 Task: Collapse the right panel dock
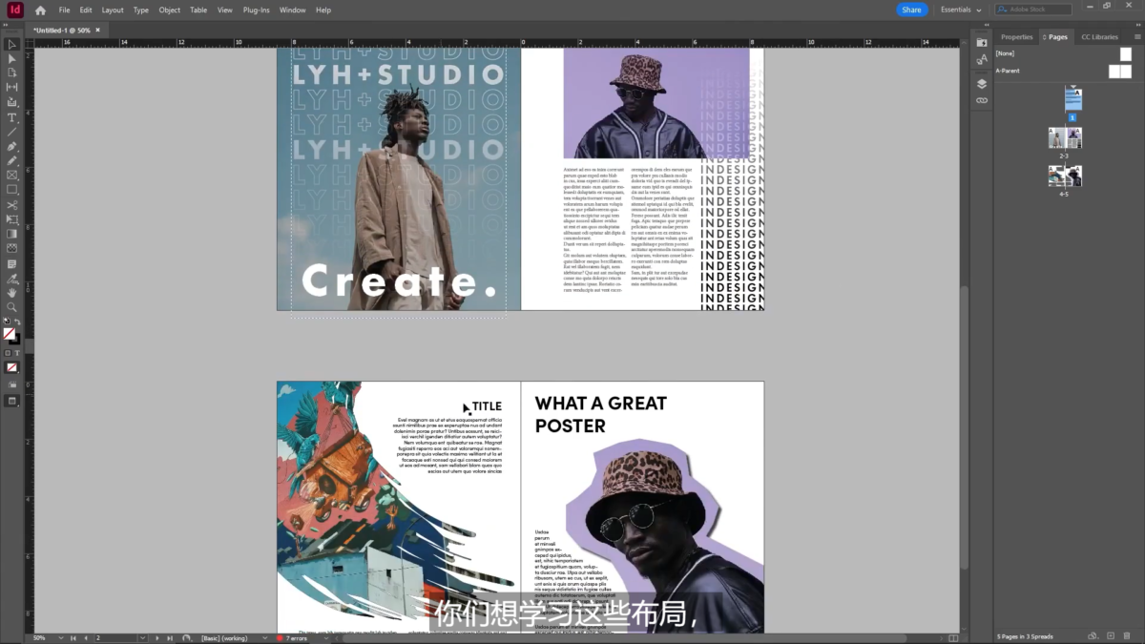tap(1136, 27)
